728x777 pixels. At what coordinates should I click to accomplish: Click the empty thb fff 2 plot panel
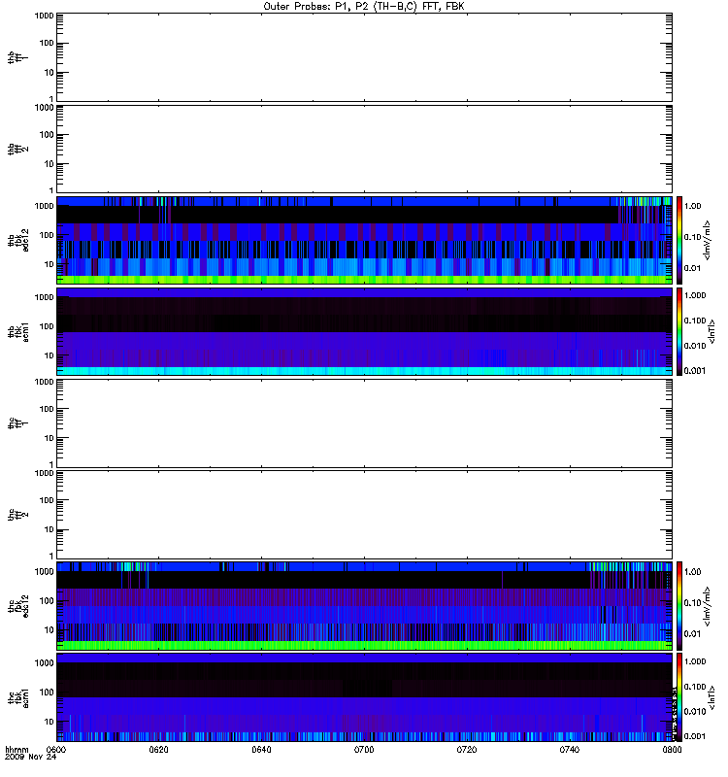pos(364,150)
